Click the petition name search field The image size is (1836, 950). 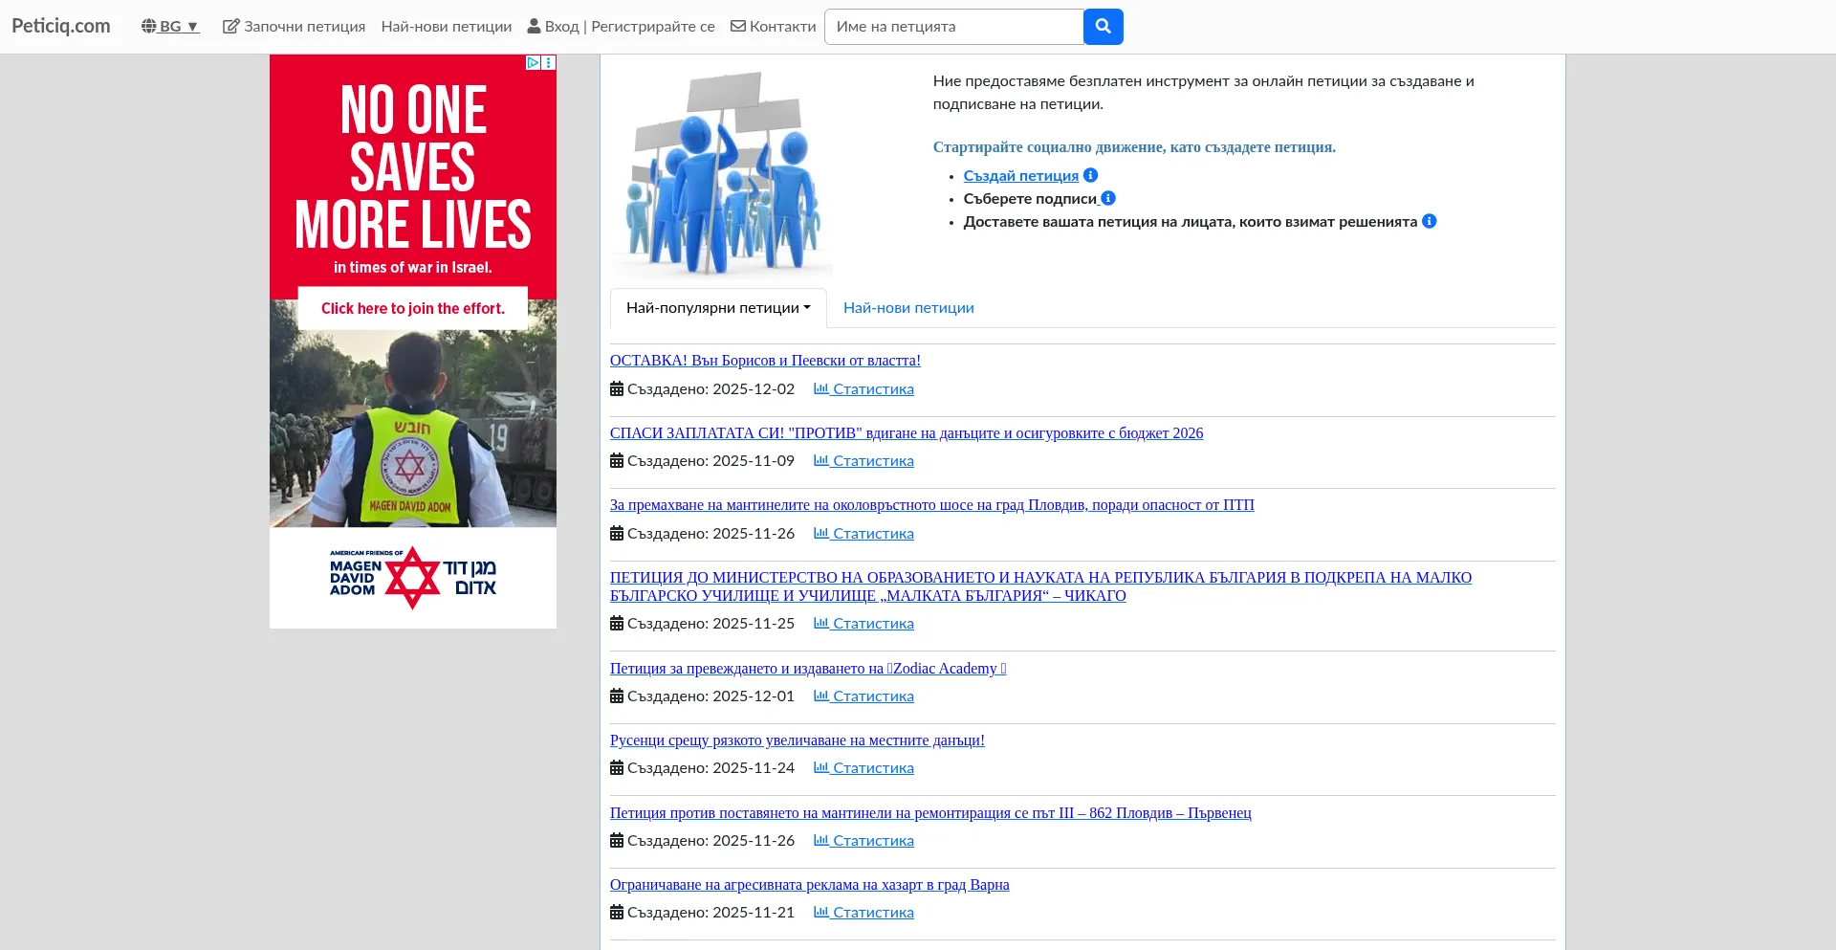[954, 27]
